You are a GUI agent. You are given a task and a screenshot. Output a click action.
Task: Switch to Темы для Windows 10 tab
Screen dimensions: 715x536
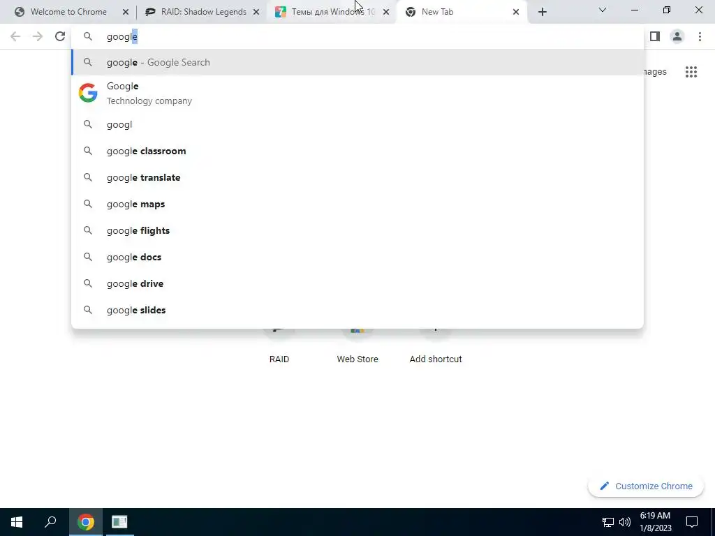click(x=333, y=12)
